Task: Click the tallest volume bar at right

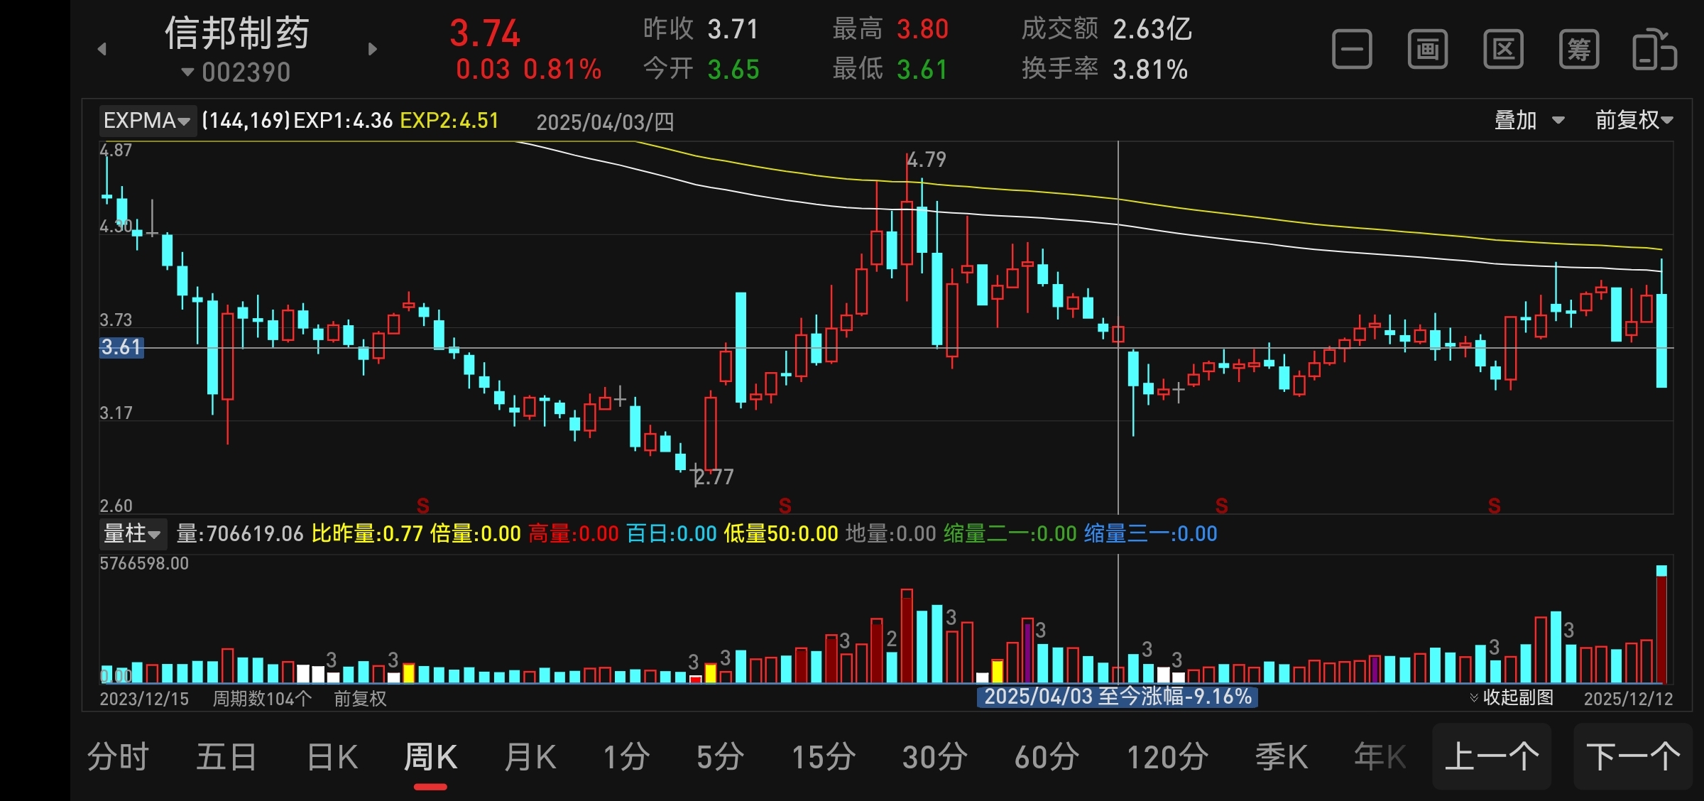Action: pyautogui.click(x=1661, y=625)
